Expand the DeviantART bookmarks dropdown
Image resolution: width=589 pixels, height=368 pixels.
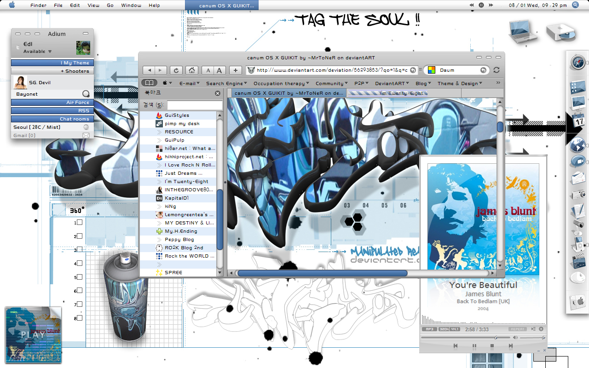[393, 83]
